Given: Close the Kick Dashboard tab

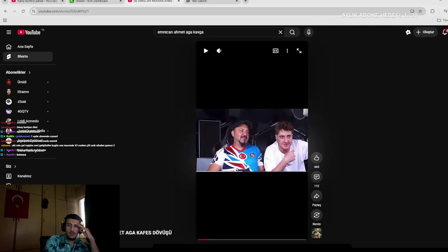Looking at the screenshot, I should pos(120,1).
